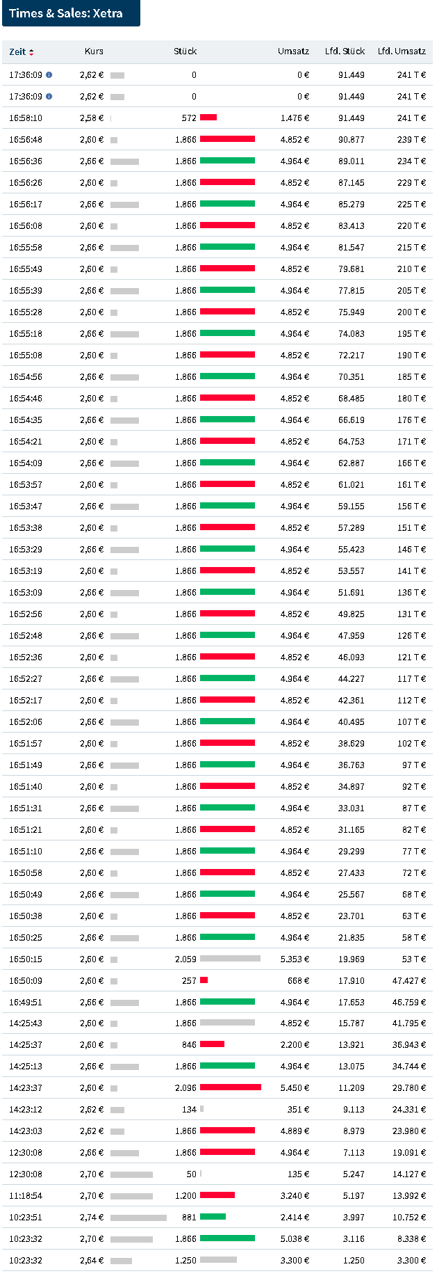Click the short green bar at 16:50:09

pos(204,980)
